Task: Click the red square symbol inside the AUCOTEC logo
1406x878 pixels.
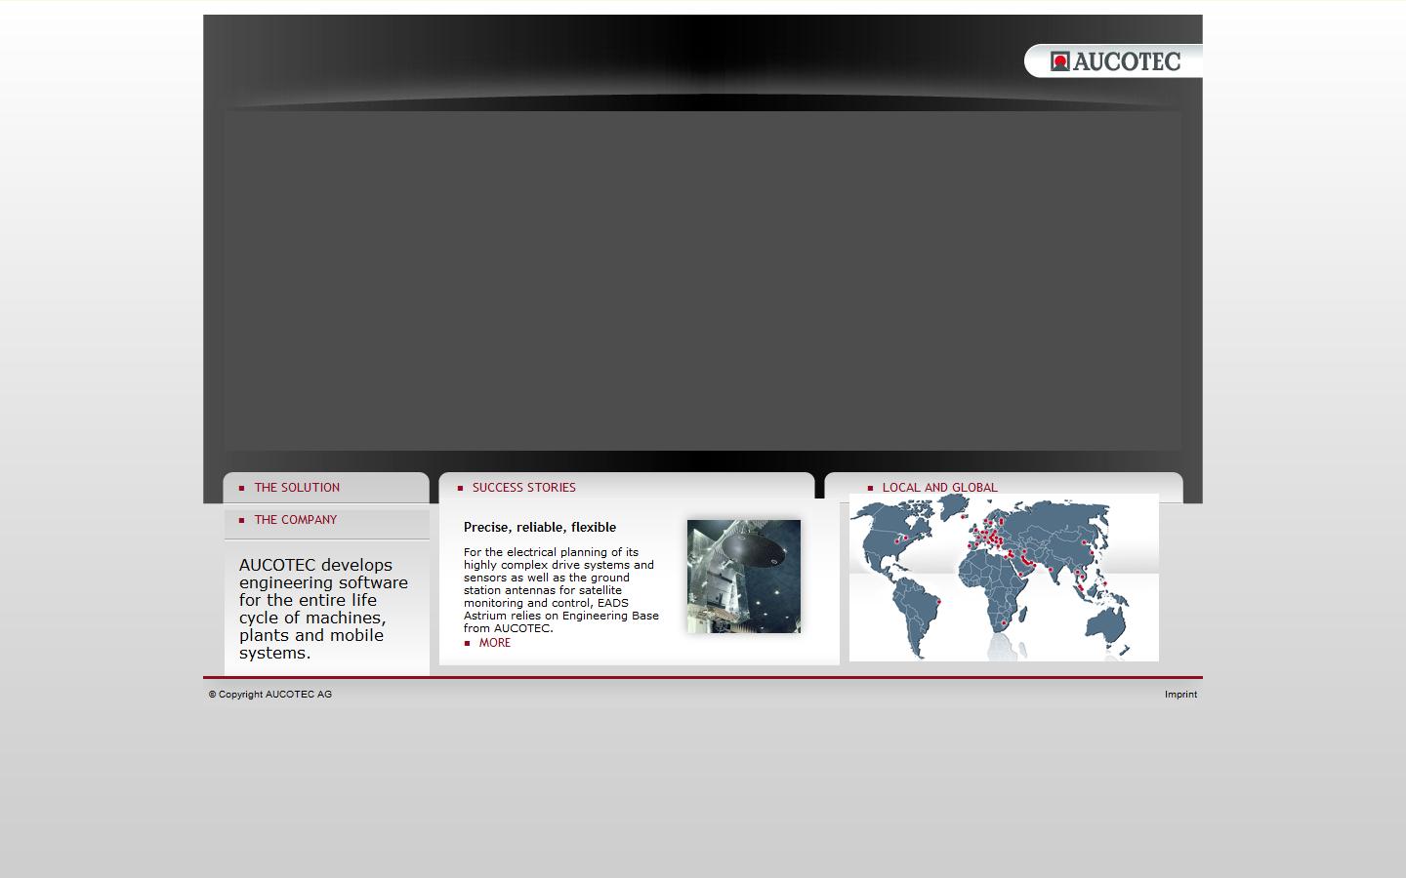Action: [1059, 60]
